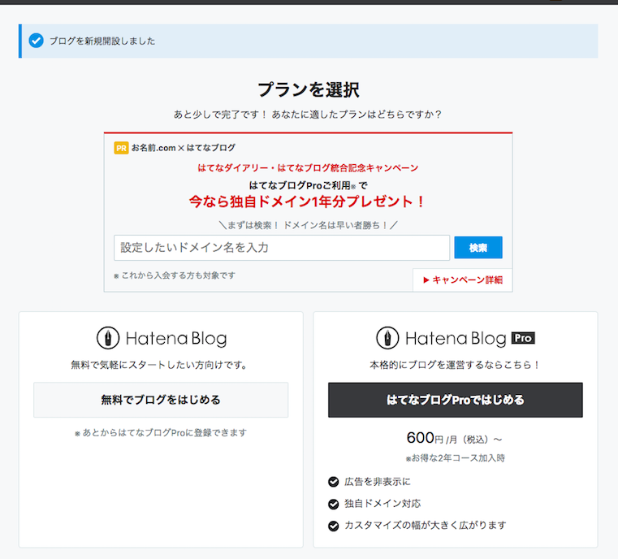618x559 pixels.
Task: Click the black Pro badge label
Action: [x=523, y=338]
